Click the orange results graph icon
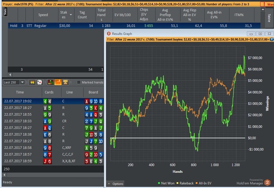Screen dimensions: 274x188 [x=58, y=82]
